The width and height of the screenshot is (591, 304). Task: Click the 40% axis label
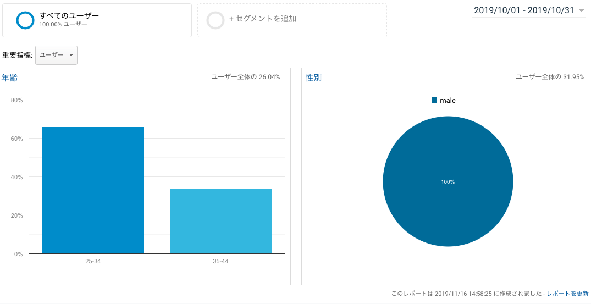pos(17,177)
